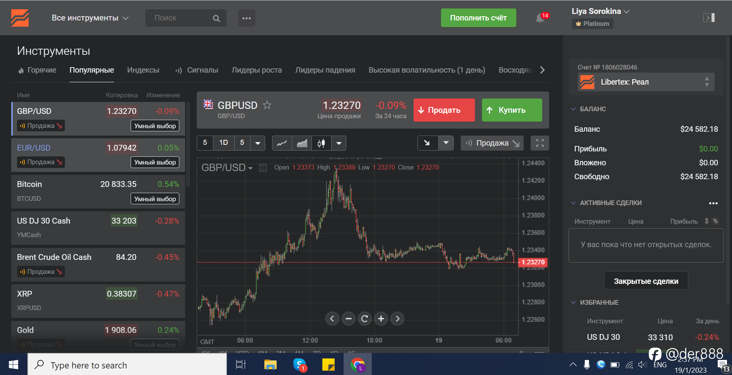This screenshot has width=732, height=375.
Task: Select US DJ 30 Cash instrument row
Action: click(98, 228)
